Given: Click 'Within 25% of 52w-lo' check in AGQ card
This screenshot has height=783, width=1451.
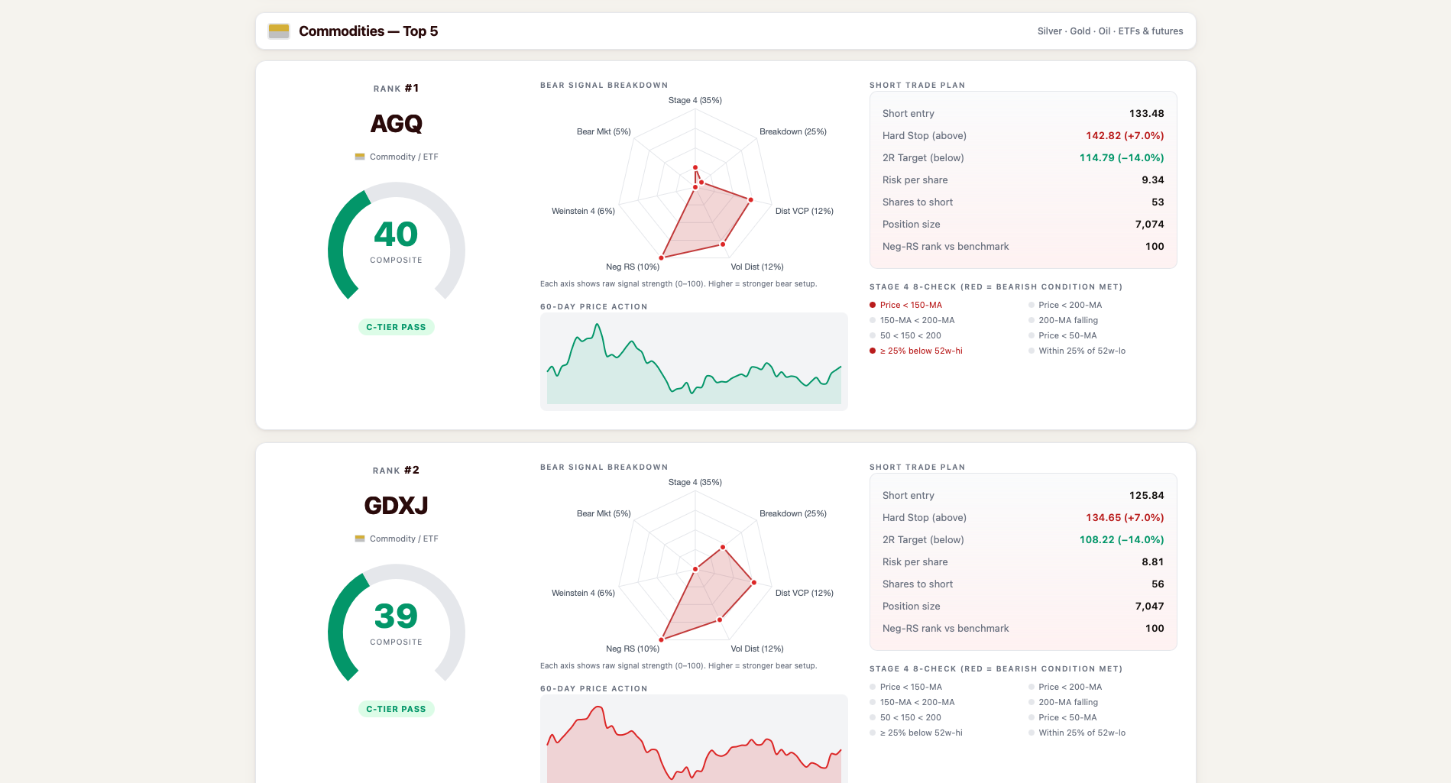Looking at the screenshot, I should click(x=1077, y=351).
